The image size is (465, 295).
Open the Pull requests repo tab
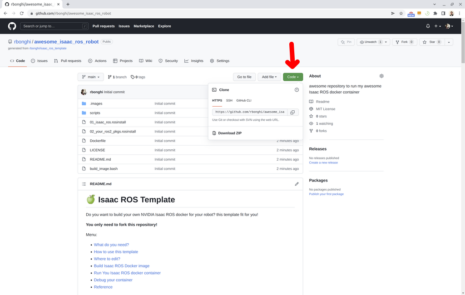(68, 61)
